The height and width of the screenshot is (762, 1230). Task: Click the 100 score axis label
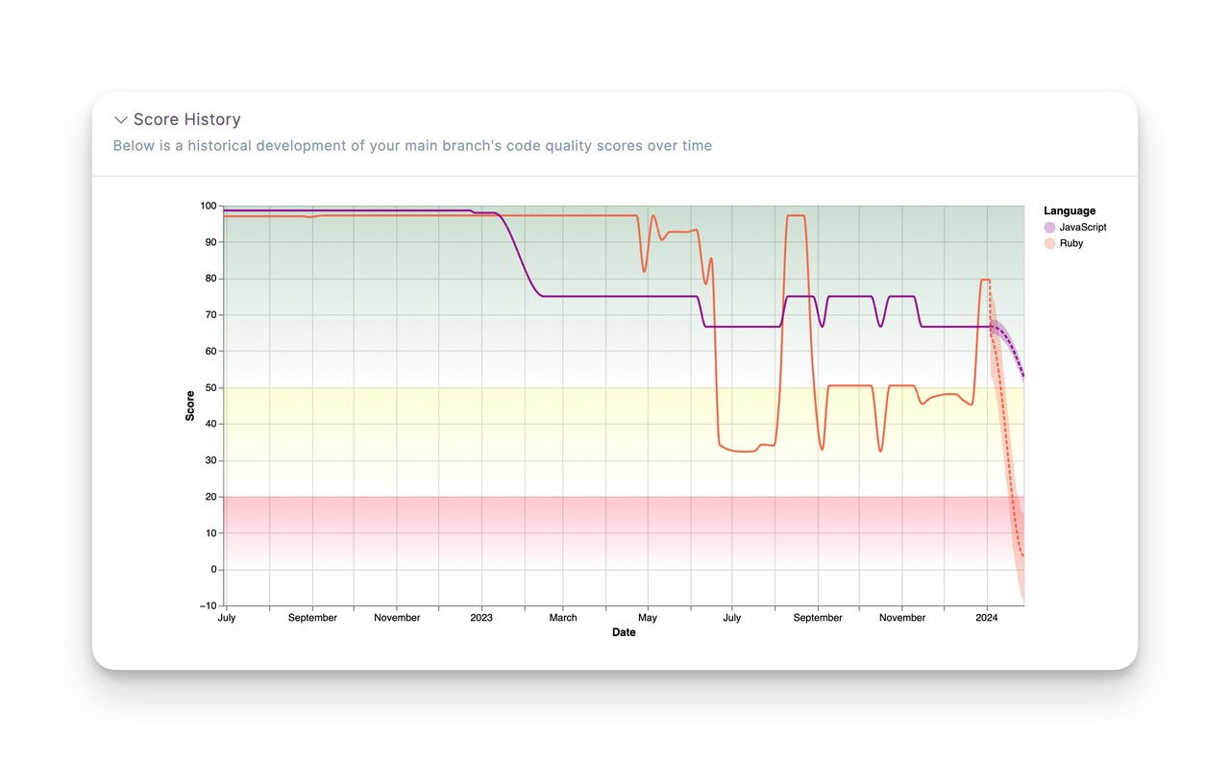click(209, 206)
